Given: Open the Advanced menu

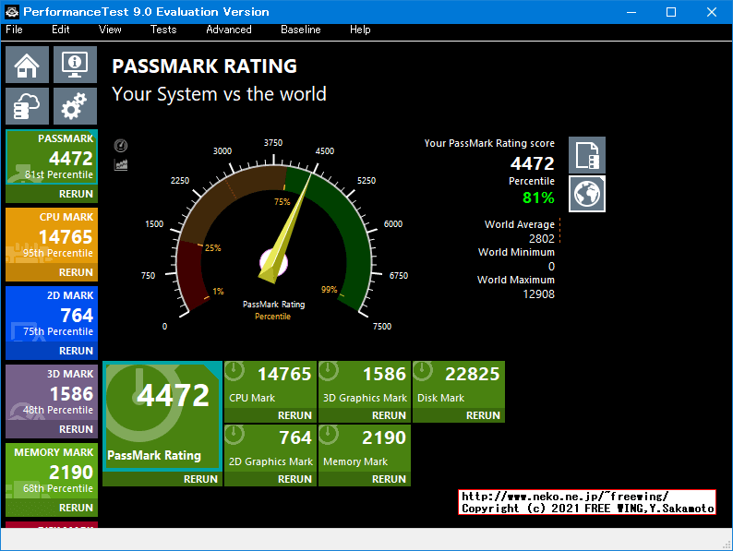Looking at the screenshot, I should click(229, 30).
